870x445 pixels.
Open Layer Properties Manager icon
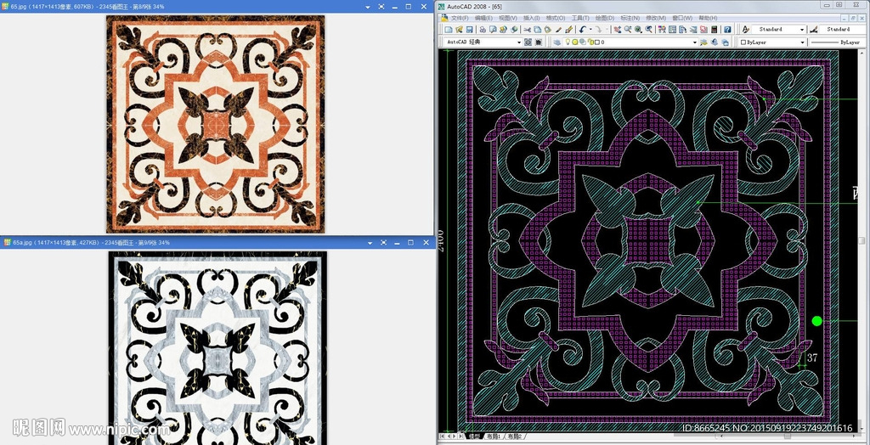tap(557, 42)
